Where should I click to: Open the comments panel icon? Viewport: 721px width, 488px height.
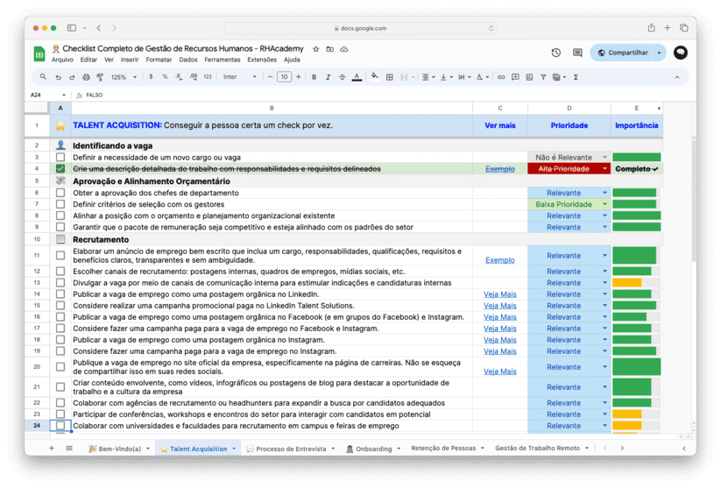[x=577, y=53]
